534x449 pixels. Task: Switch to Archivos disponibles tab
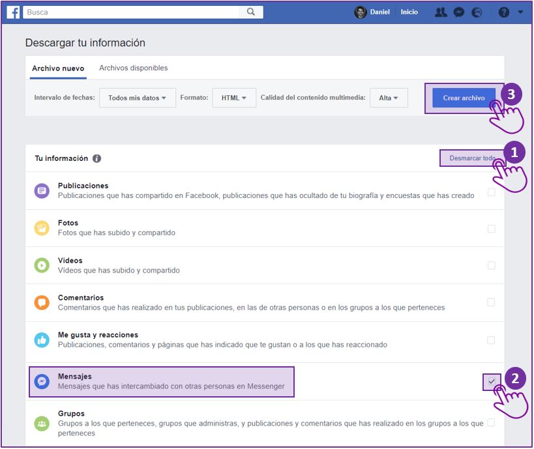pyautogui.click(x=134, y=68)
